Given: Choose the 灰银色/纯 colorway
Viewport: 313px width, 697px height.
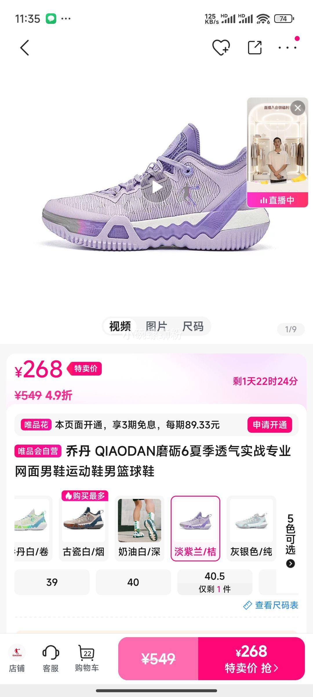Looking at the screenshot, I should [251, 528].
